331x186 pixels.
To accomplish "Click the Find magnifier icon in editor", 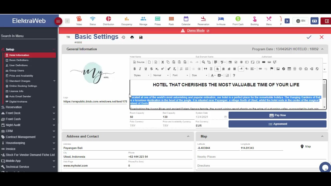I will click(204, 62).
